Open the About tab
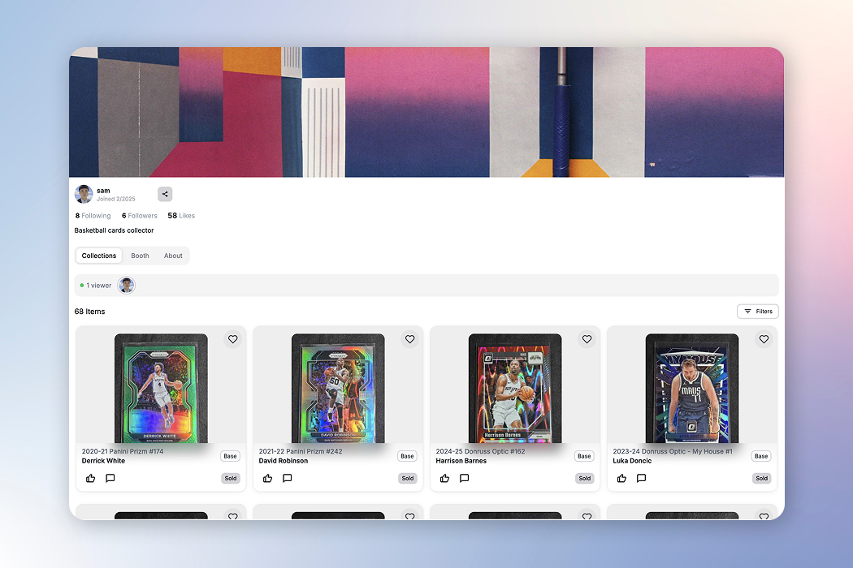 (173, 256)
